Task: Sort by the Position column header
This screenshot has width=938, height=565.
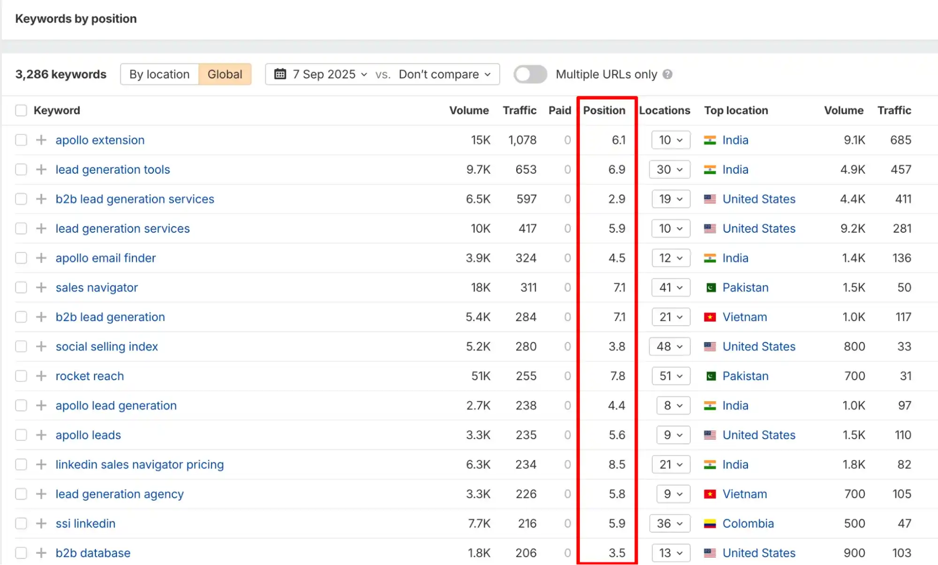Action: (x=604, y=110)
